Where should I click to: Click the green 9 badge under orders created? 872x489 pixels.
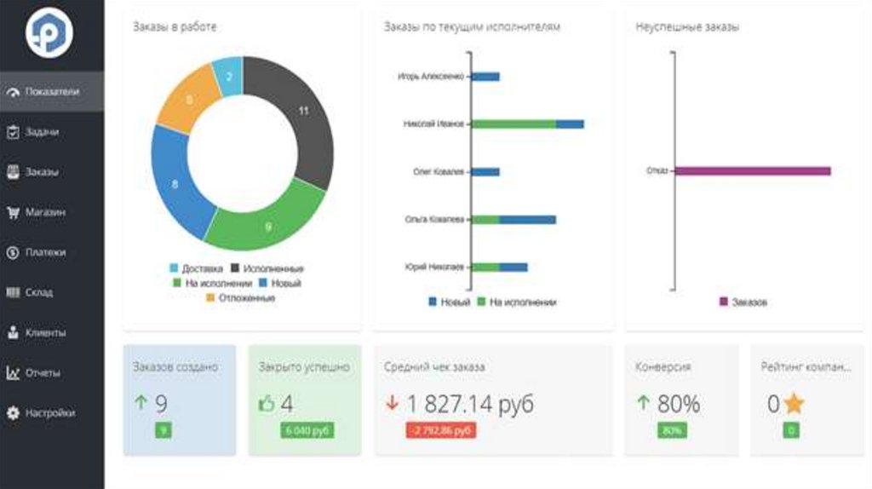163,430
